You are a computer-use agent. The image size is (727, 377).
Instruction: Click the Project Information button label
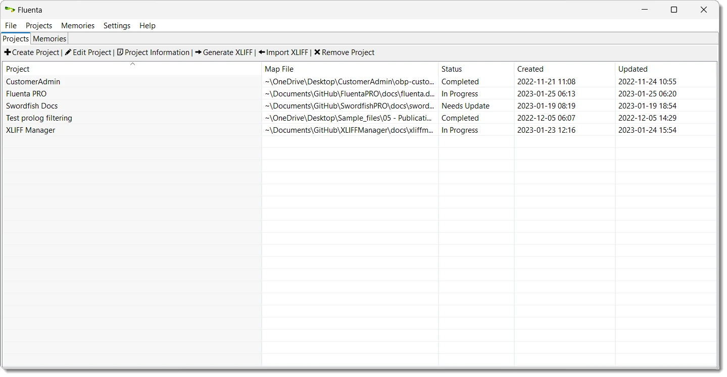157,52
